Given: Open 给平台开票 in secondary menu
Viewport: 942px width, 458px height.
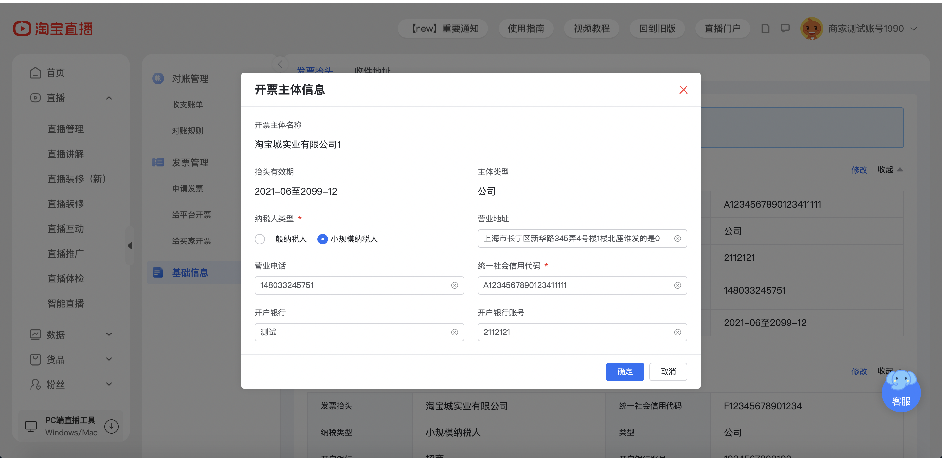Looking at the screenshot, I should (191, 215).
